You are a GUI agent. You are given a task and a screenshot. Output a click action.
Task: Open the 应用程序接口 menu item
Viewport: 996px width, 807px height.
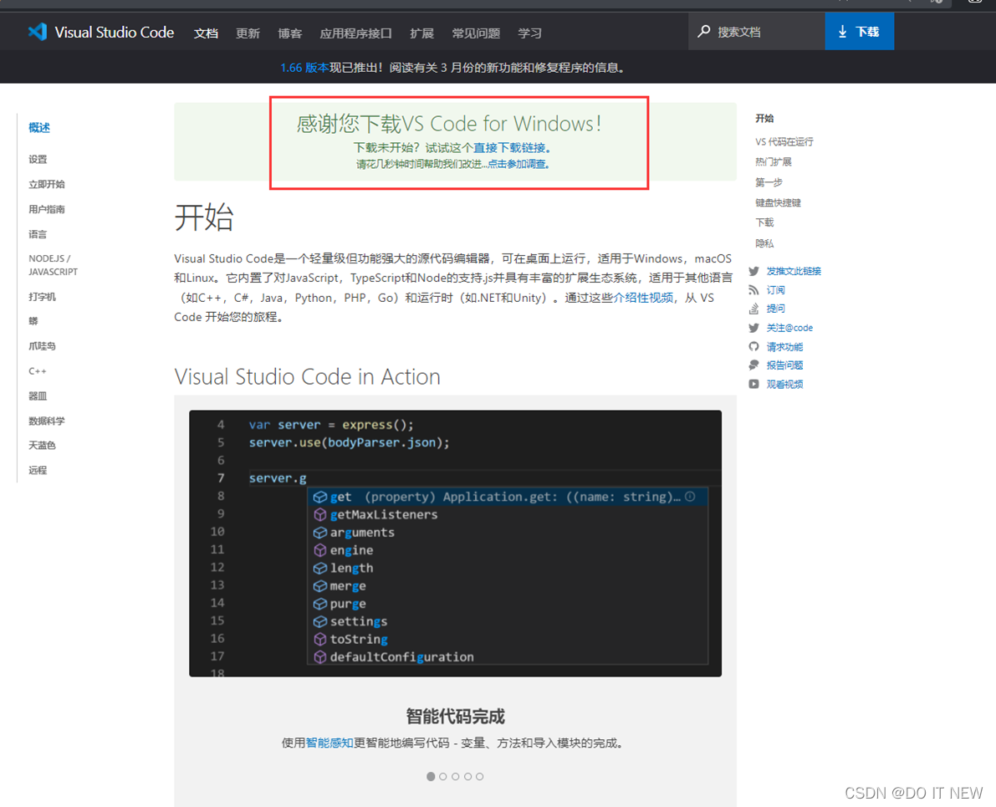pyautogui.click(x=355, y=33)
